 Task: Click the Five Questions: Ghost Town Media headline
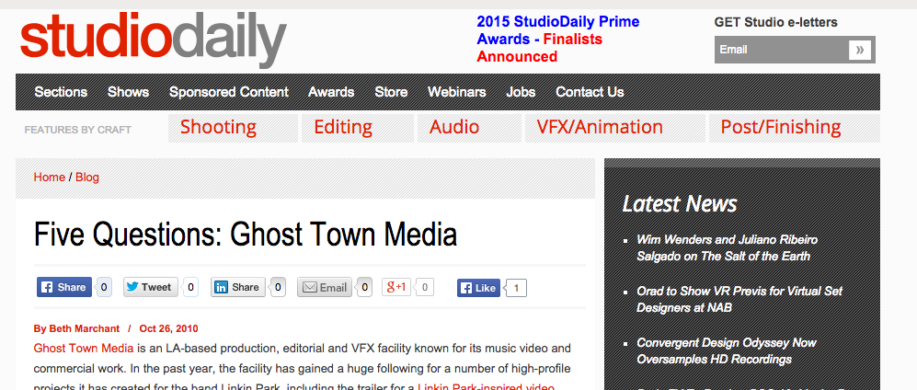(245, 235)
